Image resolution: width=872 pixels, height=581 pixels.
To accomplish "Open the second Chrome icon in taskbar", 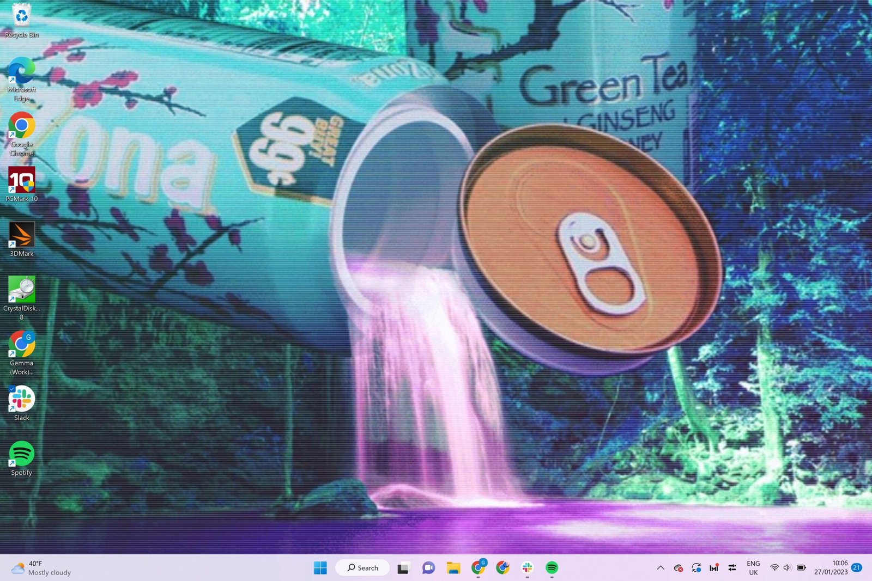I will [x=502, y=568].
